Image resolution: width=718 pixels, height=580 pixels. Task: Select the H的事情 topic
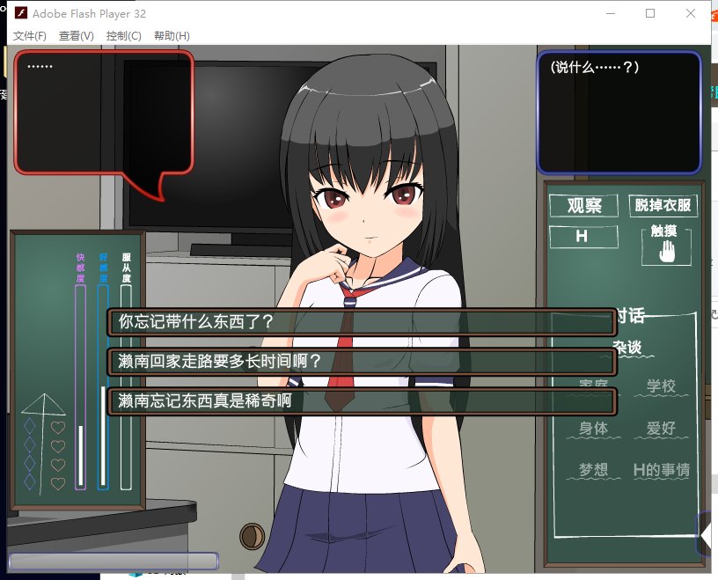pos(661,470)
